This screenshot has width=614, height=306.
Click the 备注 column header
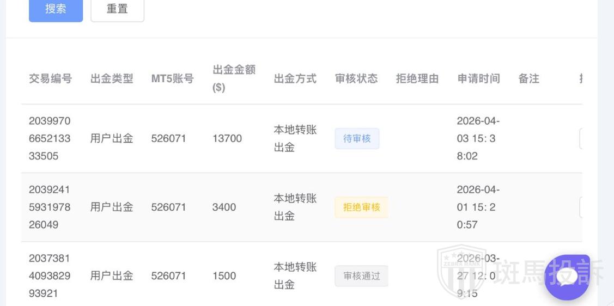[x=528, y=78]
